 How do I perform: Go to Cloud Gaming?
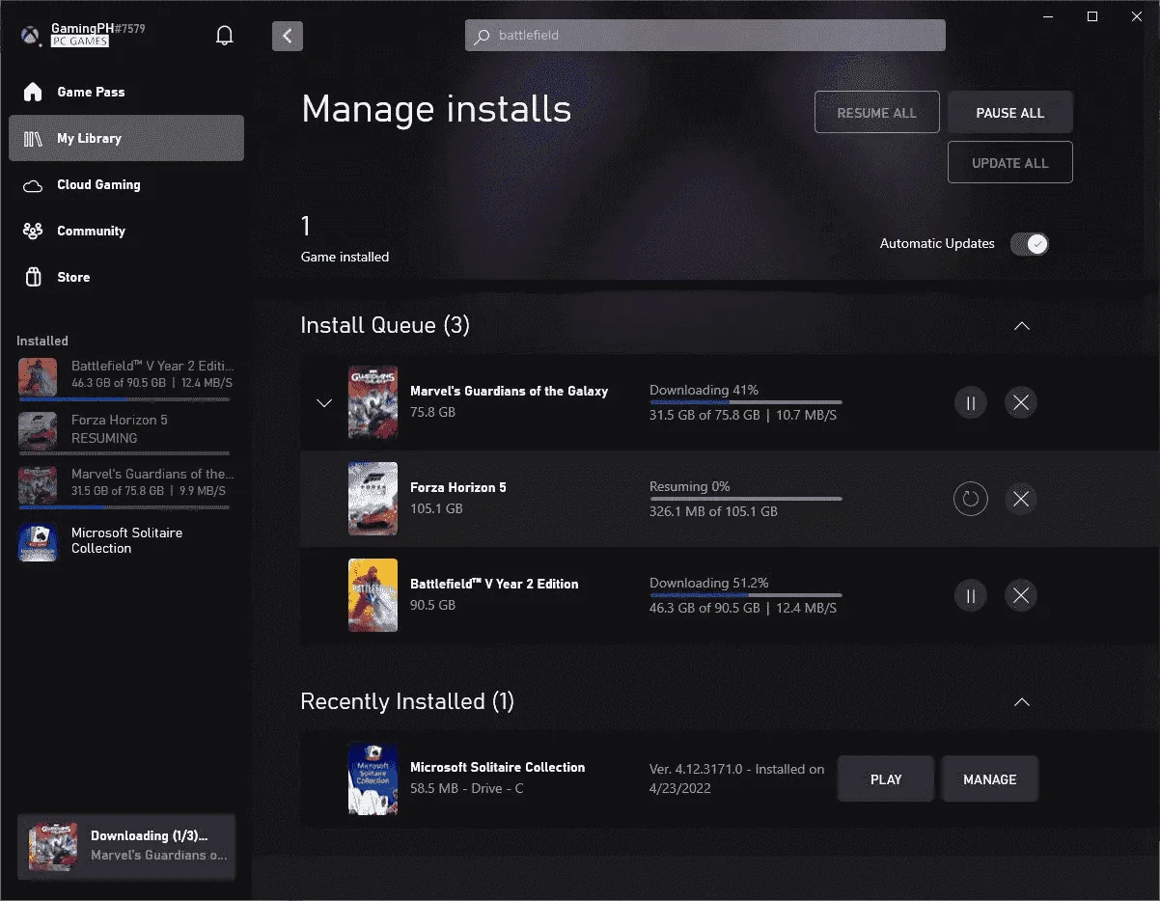(126, 184)
